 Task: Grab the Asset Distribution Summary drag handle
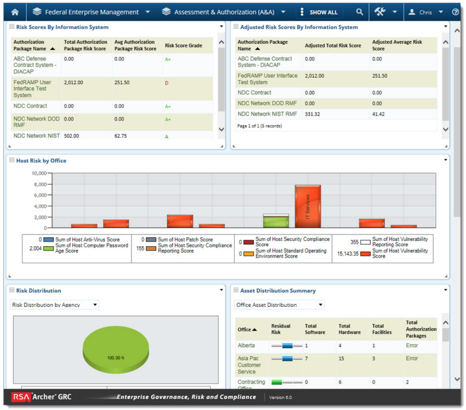236,290
